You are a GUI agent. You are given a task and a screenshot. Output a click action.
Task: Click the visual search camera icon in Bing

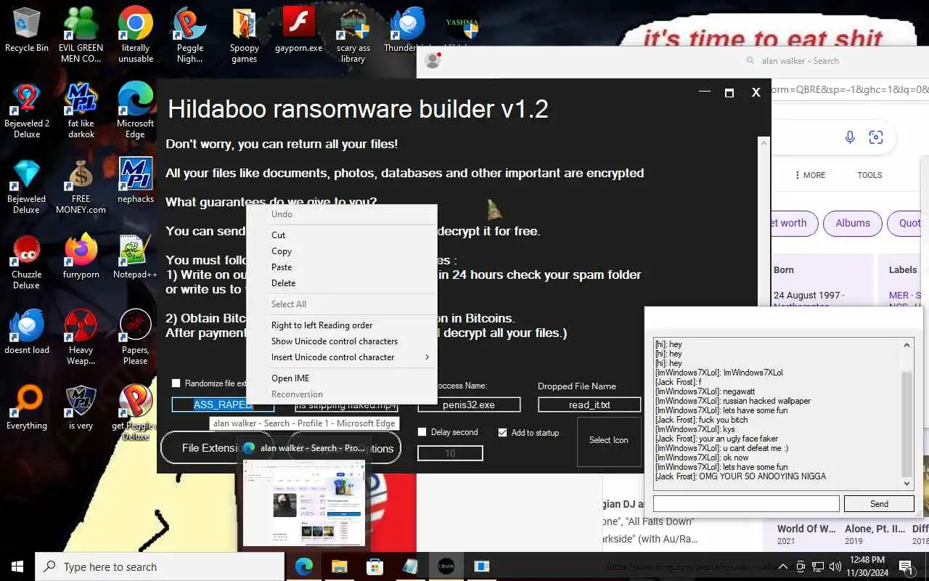pyautogui.click(x=876, y=137)
